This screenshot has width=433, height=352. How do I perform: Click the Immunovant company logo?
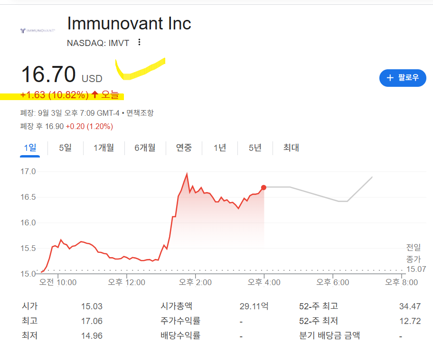click(x=38, y=30)
